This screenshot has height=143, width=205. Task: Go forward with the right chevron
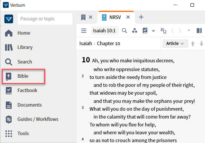pyautogui.click(x=180, y=31)
